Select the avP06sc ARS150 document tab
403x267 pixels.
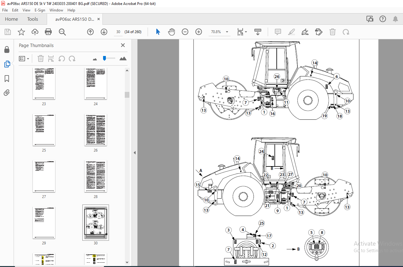75,19
